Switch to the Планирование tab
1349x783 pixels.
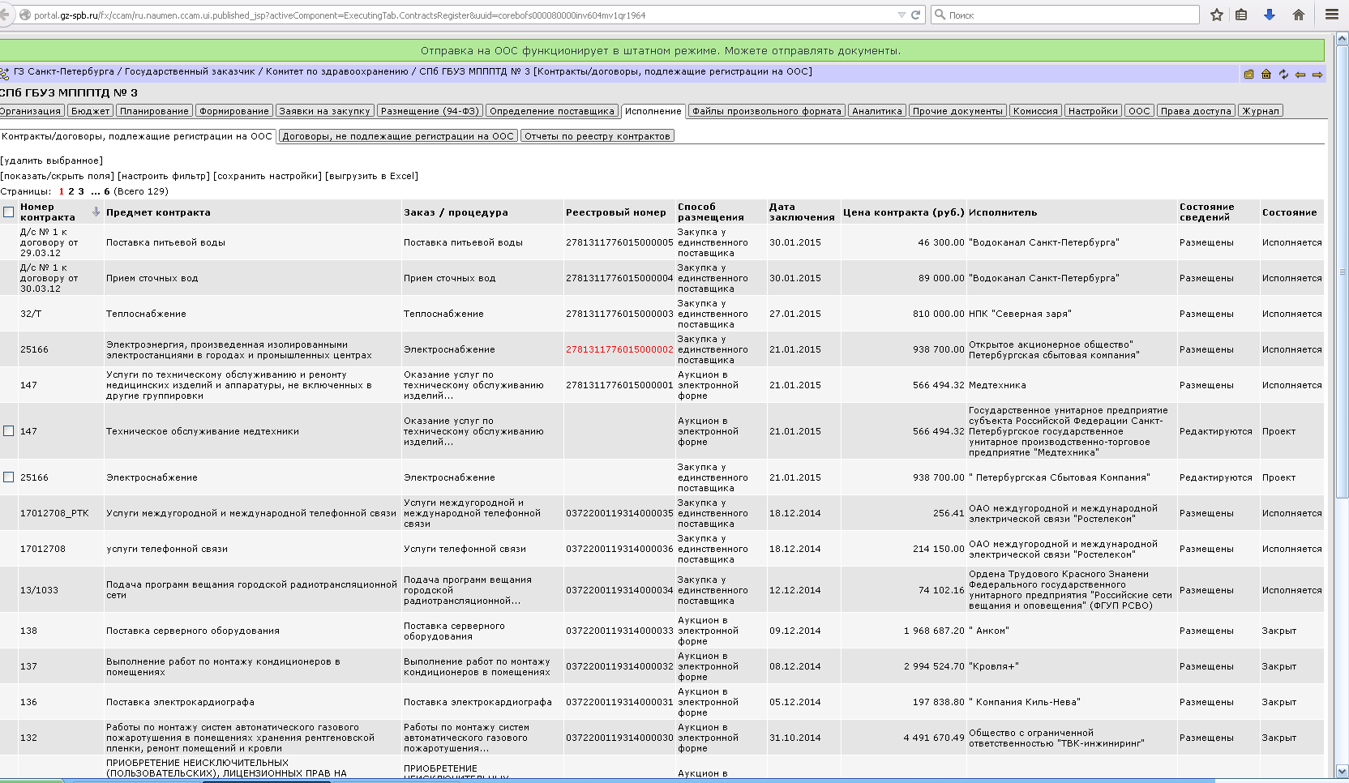(x=154, y=111)
